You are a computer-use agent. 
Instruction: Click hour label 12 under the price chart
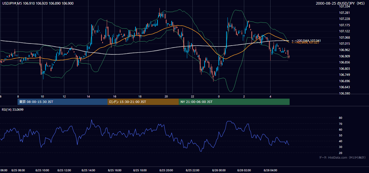[64, 96]
